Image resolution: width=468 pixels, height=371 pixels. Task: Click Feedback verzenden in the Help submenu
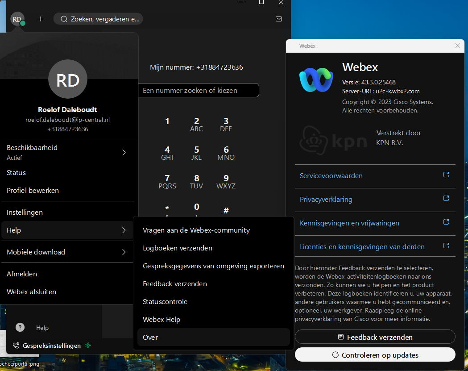point(214,284)
